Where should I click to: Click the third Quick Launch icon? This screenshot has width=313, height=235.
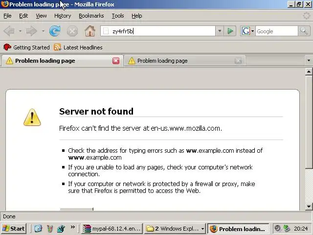pyautogui.click(x=61, y=229)
